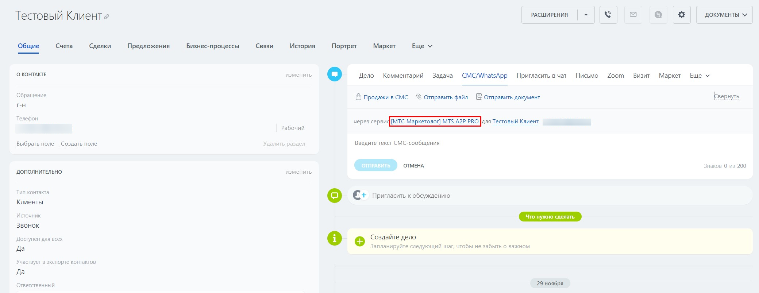Open the Письмо tab in timeline
The width and height of the screenshot is (759, 293).
587,76
